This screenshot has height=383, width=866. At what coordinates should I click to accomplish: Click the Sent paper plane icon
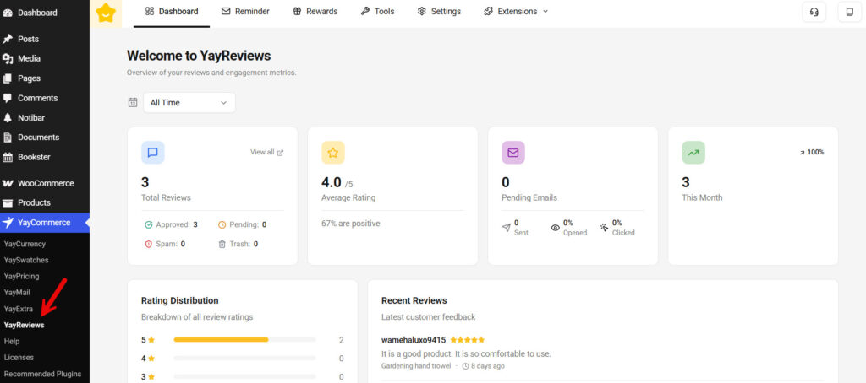pyautogui.click(x=506, y=228)
